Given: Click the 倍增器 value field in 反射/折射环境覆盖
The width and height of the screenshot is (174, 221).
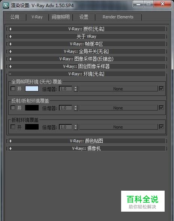Looking at the screenshot, I should pos(66,108).
